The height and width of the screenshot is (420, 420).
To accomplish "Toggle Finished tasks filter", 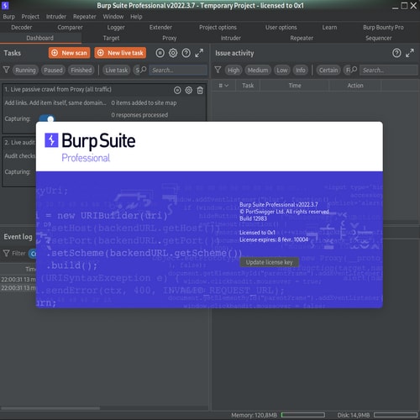I will pyautogui.click(x=81, y=70).
